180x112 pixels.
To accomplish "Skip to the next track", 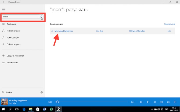I will 155,102.
